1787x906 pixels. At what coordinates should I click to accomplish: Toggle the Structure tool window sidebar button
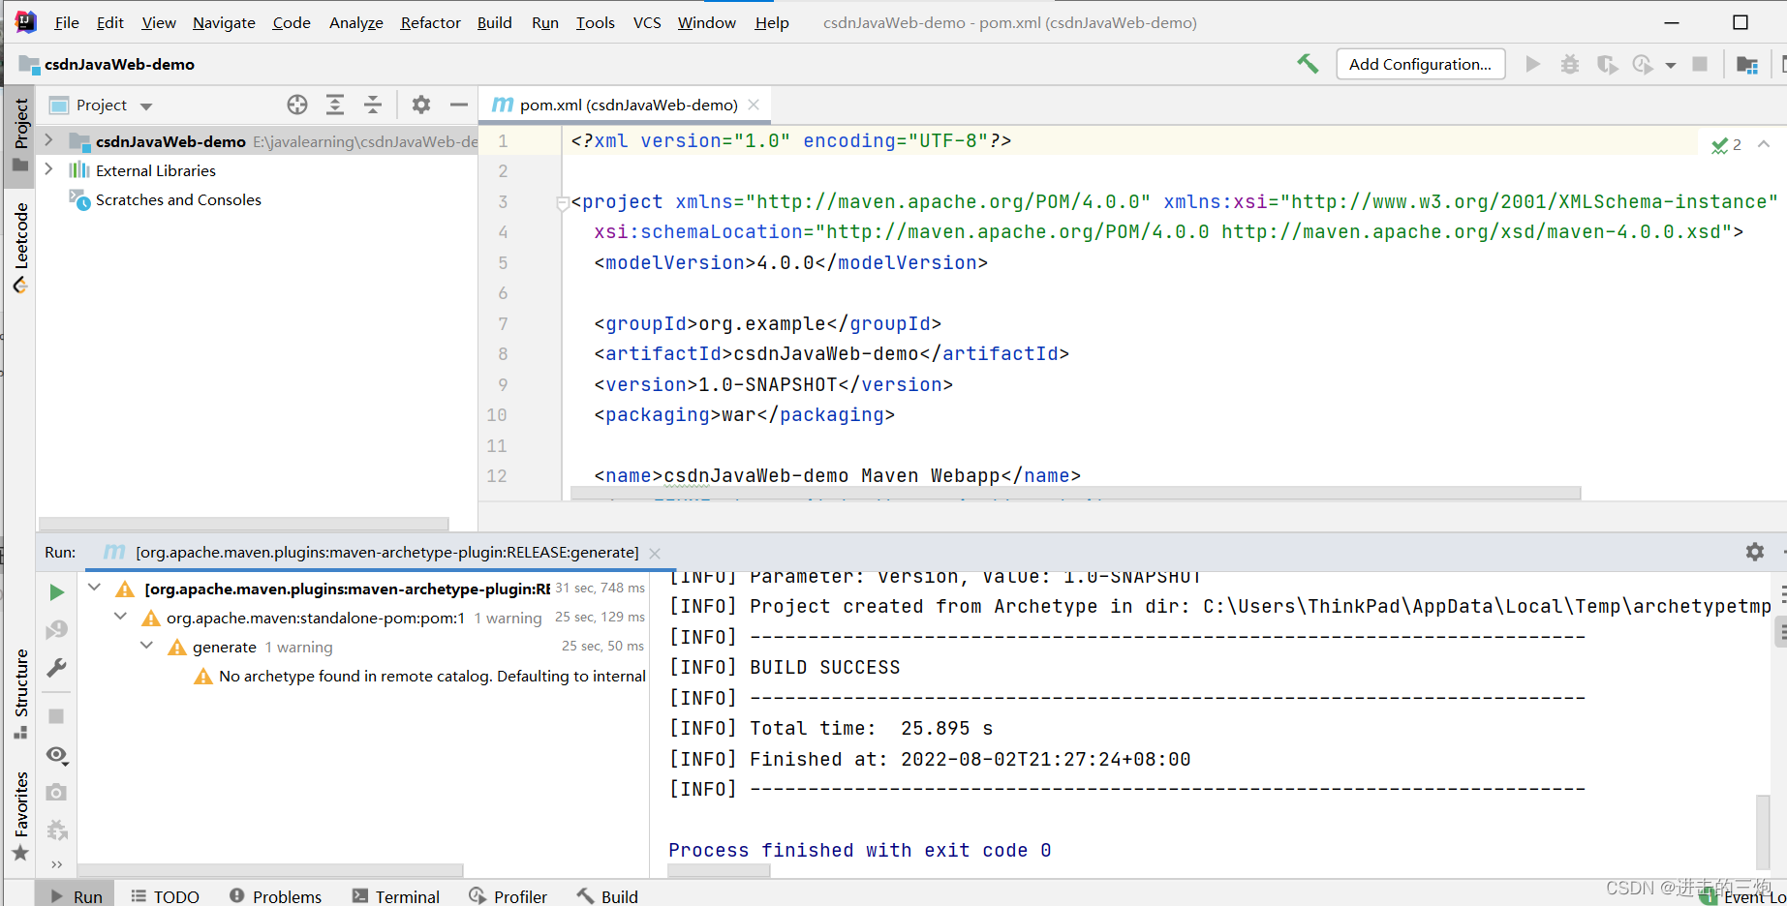[x=20, y=694]
